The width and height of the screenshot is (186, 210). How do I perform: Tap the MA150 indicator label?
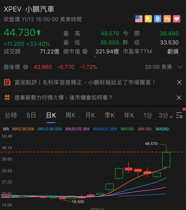click(x=145, y=129)
